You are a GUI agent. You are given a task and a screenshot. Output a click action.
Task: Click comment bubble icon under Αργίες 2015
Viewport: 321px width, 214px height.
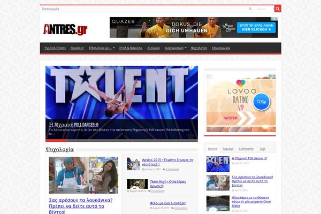tap(164, 170)
